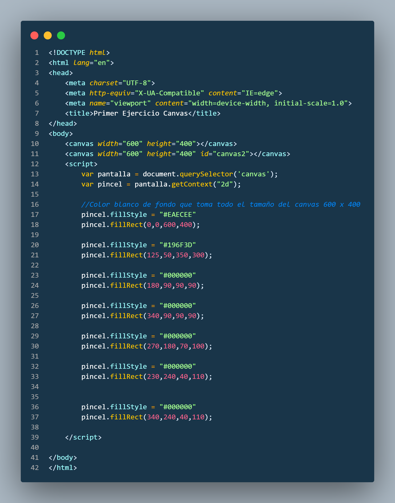Click the "<!DOCTYPE html>" line
The image size is (395, 503).
pyautogui.click(x=79, y=52)
